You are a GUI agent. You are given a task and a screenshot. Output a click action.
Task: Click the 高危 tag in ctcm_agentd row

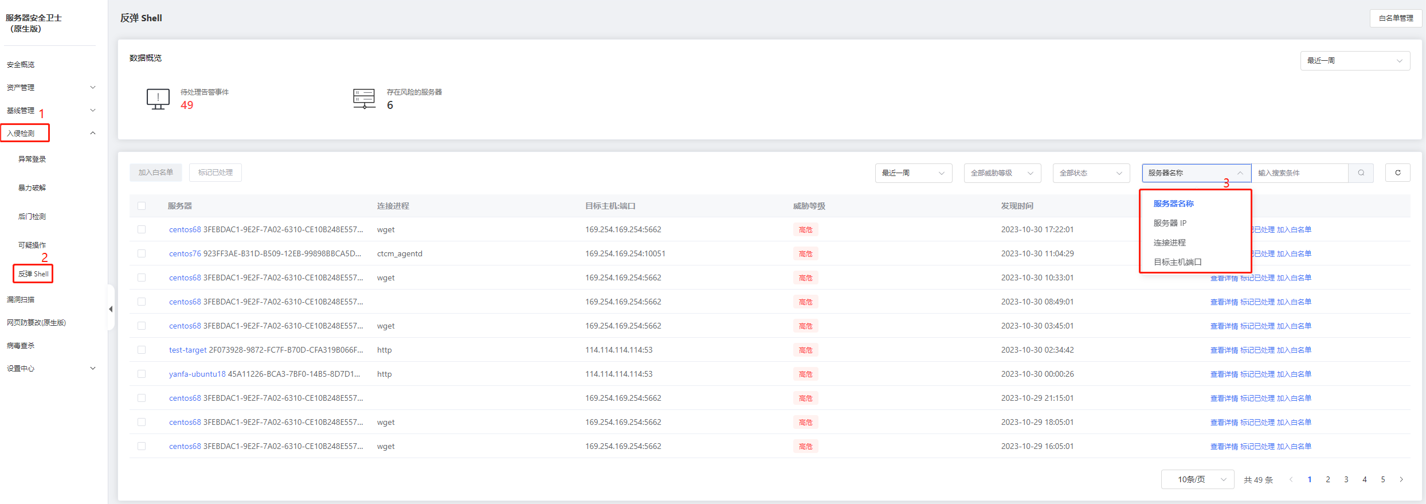(805, 253)
